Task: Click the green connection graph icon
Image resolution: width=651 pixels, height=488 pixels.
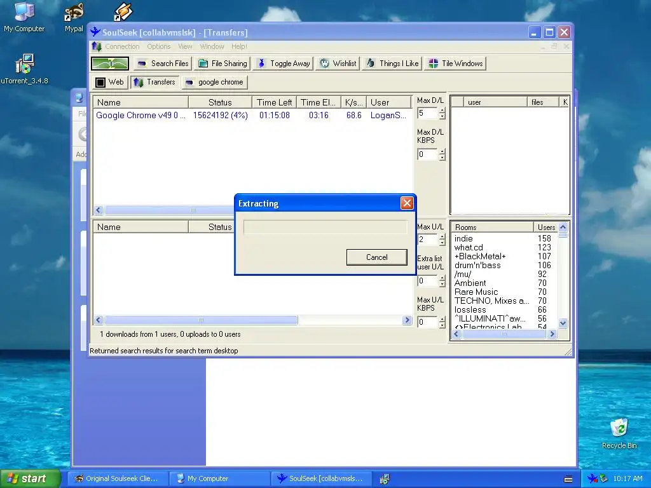Action: pyautogui.click(x=110, y=64)
